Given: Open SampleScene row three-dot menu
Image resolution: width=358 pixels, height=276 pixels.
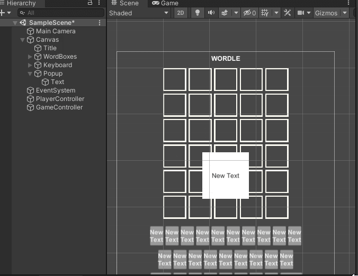Looking at the screenshot, I should pos(100,23).
